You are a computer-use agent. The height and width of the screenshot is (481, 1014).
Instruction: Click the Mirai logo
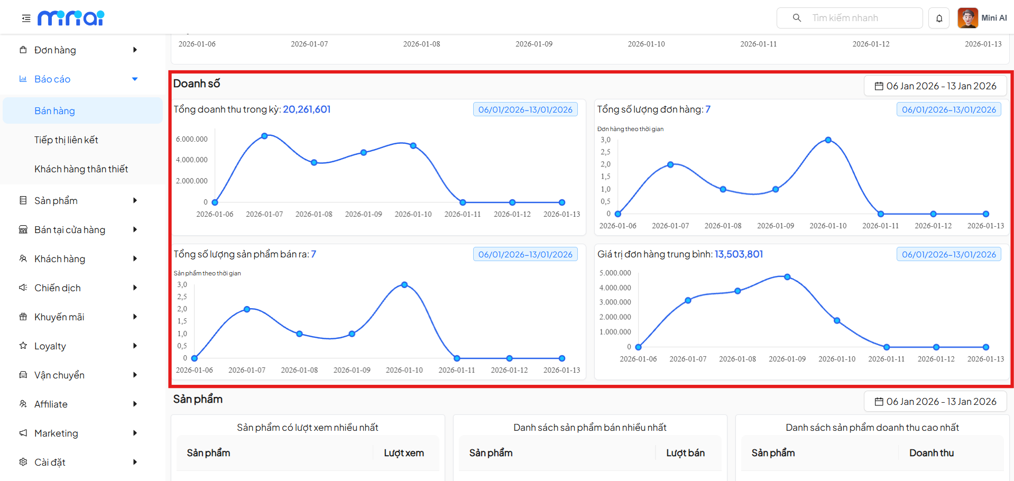tap(71, 18)
